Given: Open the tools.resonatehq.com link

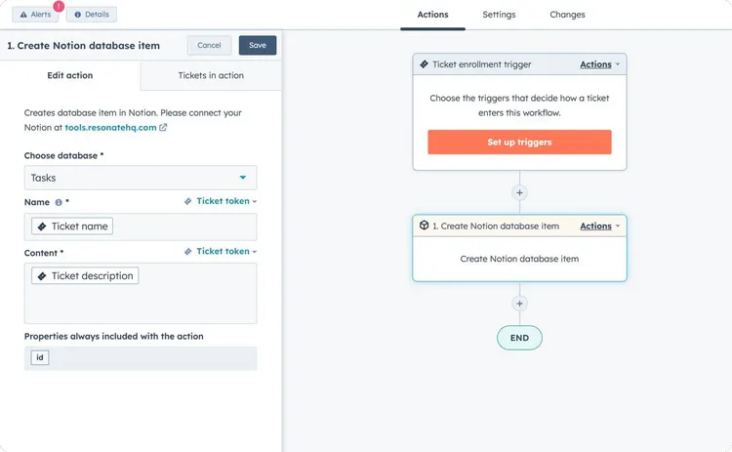Looking at the screenshot, I should 110,127.
